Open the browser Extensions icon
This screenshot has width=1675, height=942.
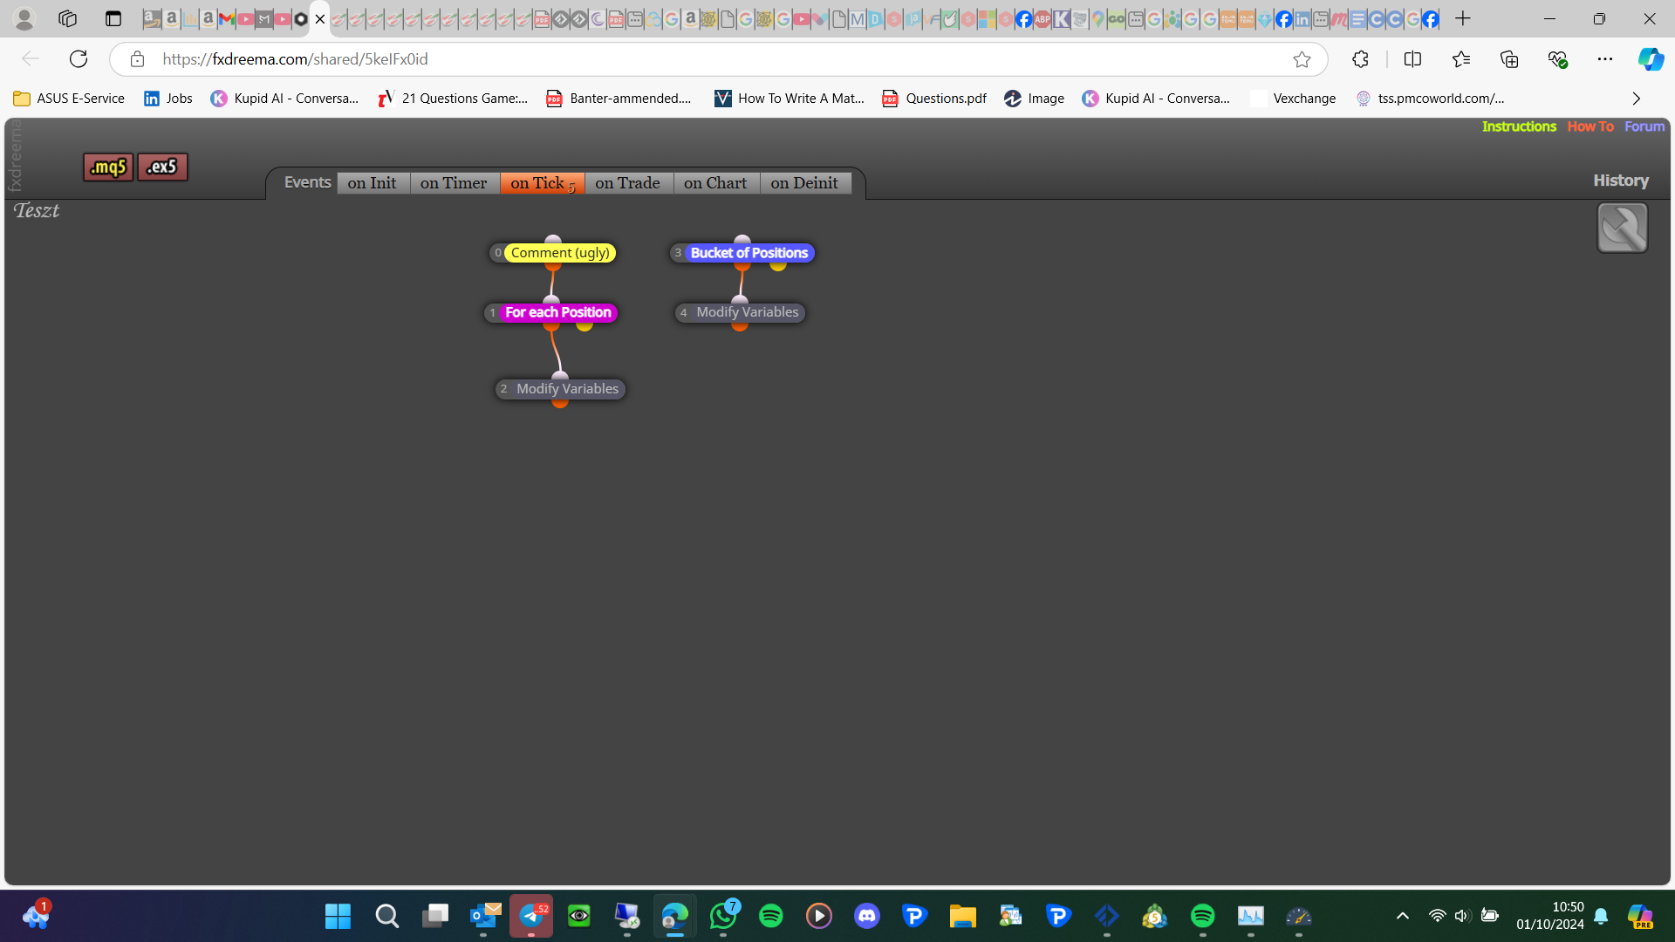click(1360, 59)
